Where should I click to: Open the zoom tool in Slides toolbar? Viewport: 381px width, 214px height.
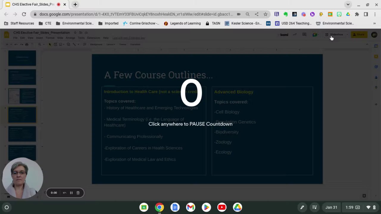click(x=40, y=44)
